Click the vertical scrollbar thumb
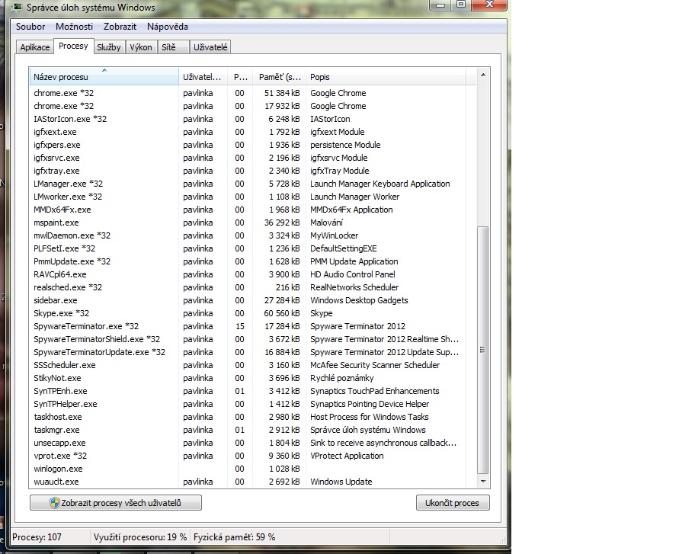This screenshot has height=554, width=679. [x=483, y=350]
